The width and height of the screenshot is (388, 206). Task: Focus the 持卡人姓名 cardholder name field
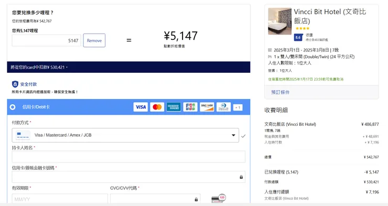(x=128, y=157)
